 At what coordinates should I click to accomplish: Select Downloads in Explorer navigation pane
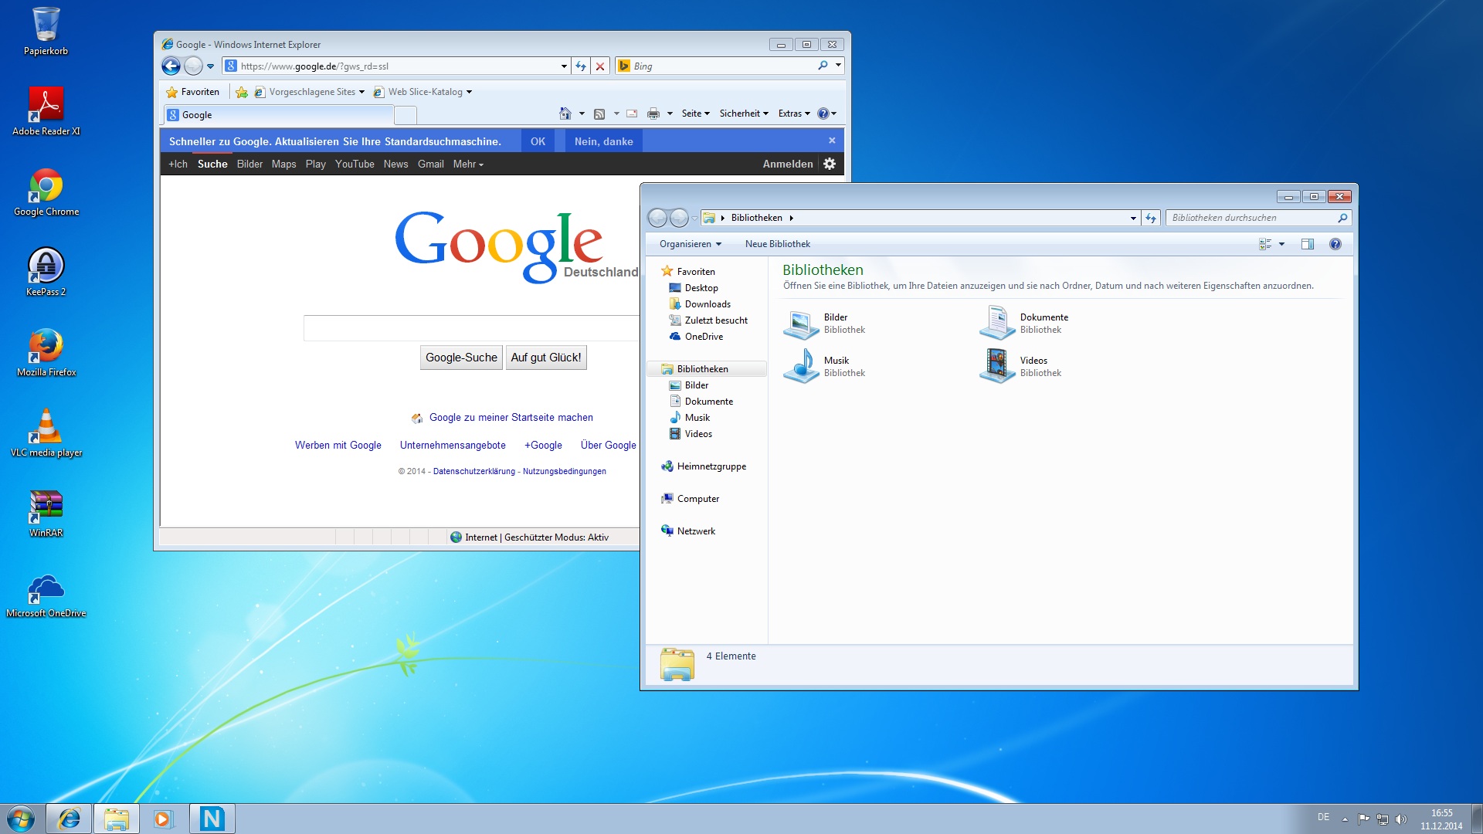707,304
